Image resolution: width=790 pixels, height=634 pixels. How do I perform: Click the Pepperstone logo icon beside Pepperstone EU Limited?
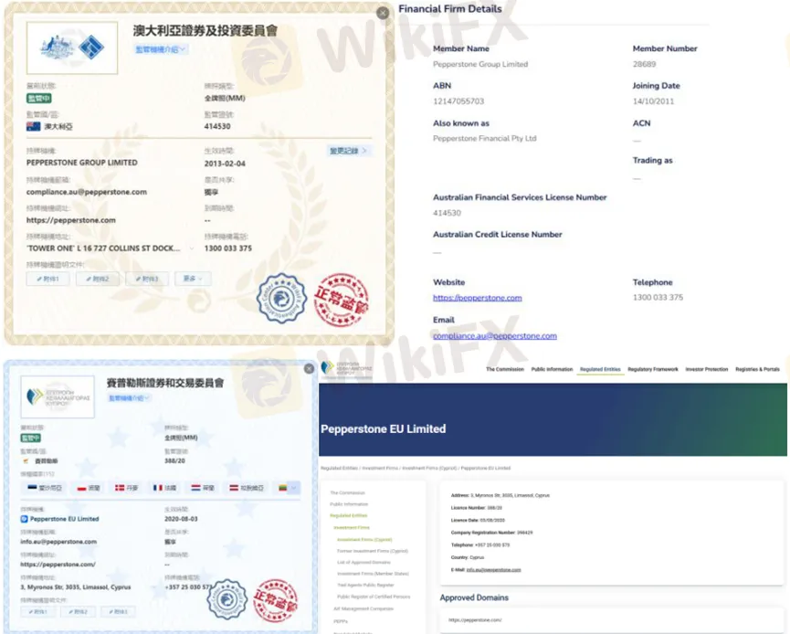(24, 519)
